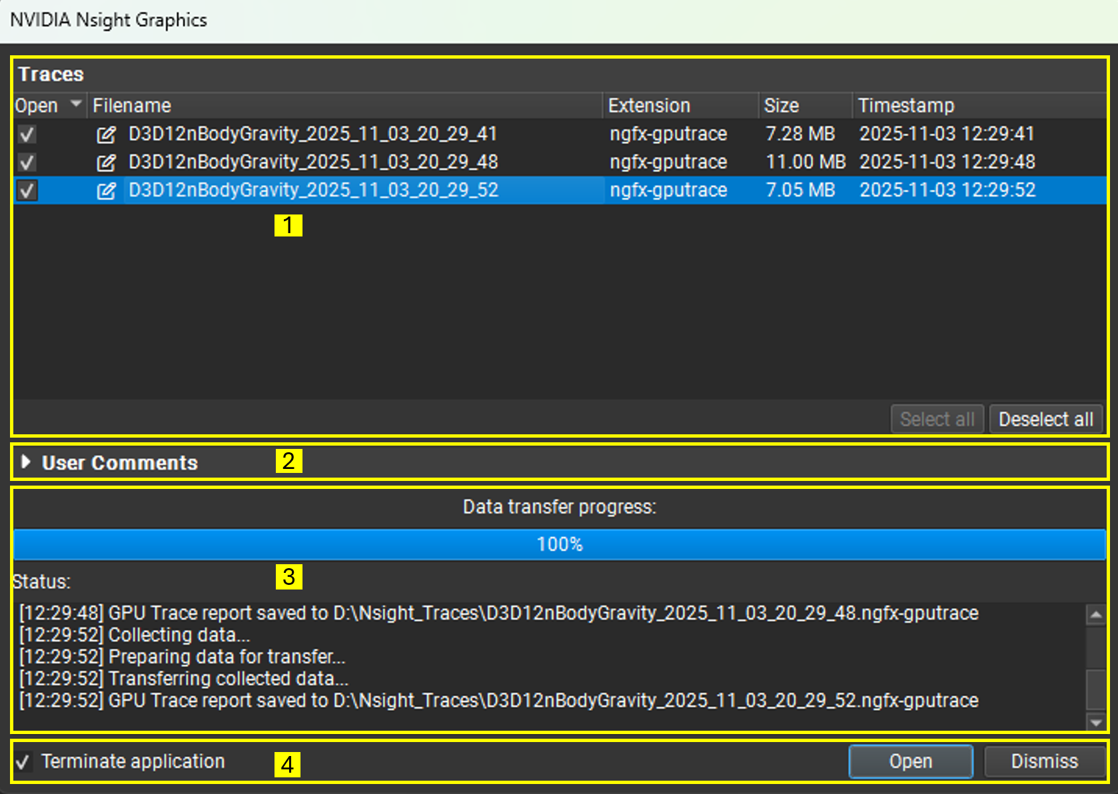1118x794 pixels.
Task: Uncheck the Open checkbox for the _29_41 trace
Action: 26,134
